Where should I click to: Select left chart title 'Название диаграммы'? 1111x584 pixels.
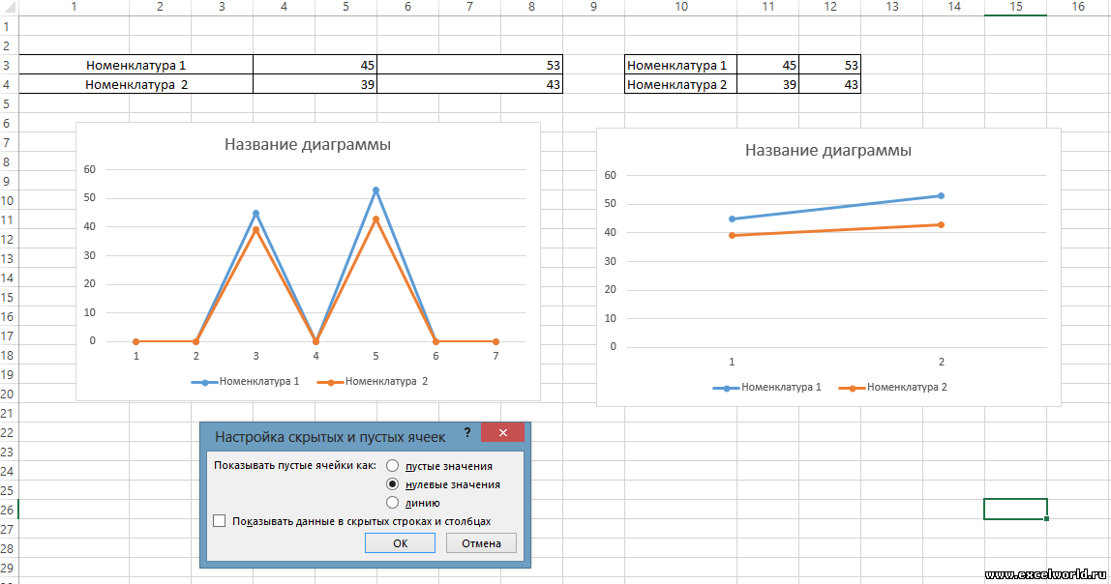point(308,144)
